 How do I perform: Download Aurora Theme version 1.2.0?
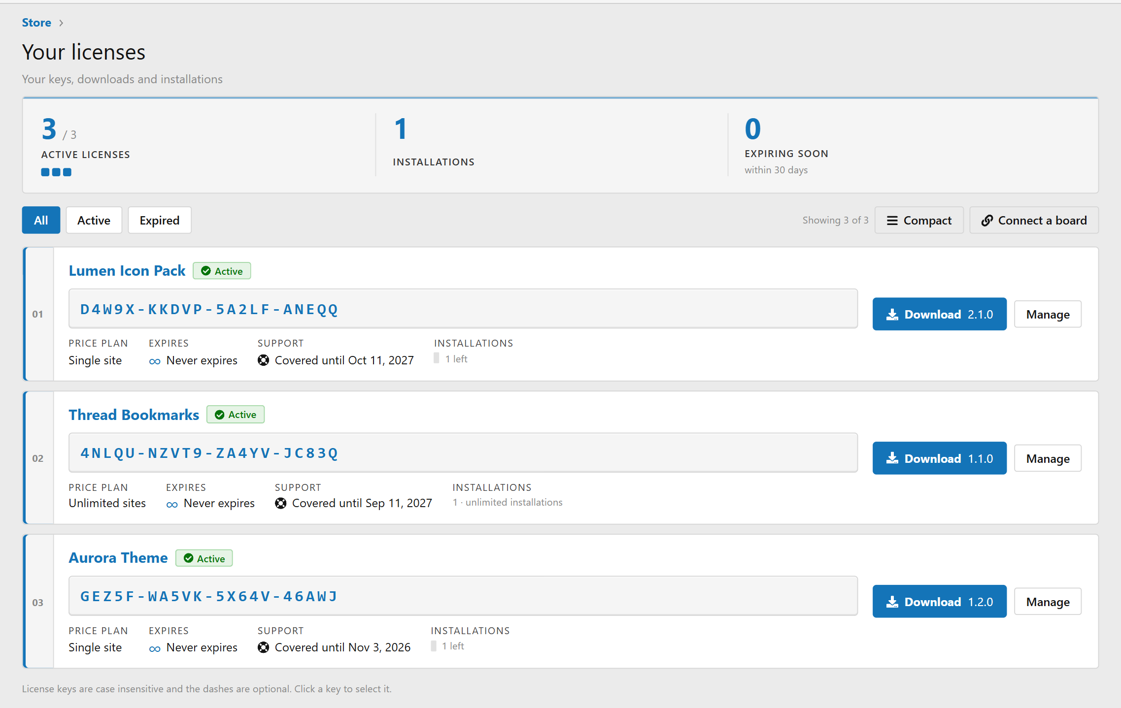940,602
